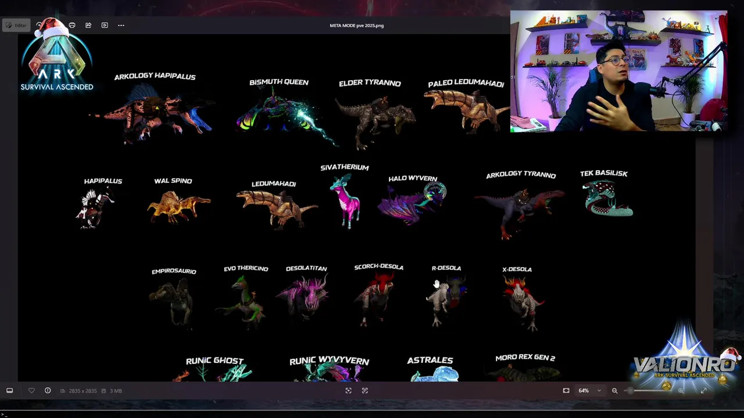
Task: Click the '2835 x 2835' dimensions text
Action: click(x=83, y=391)
